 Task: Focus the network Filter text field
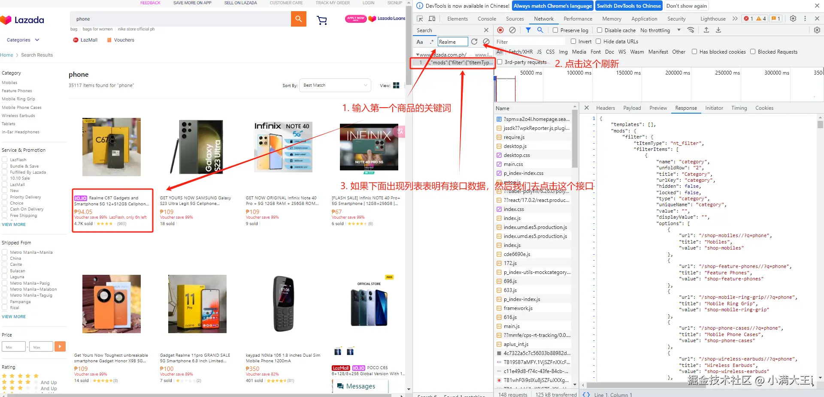(530, 42)
